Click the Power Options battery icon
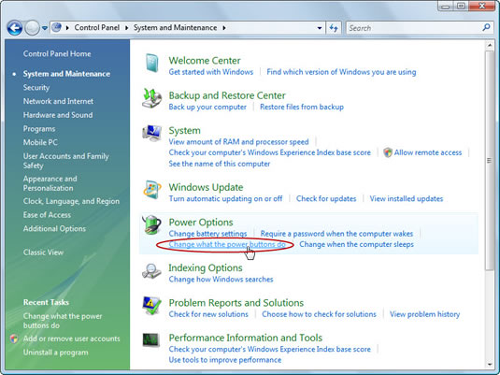Viewport: 500px width, 375px height. (151, 224)
